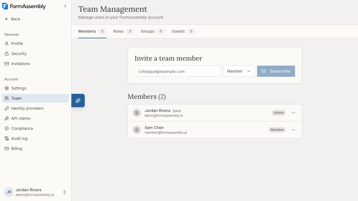Image resolution: width=358 pixels, height=201 pixels.
Task: Click the Member role badge for Sam Chen
Action: point(277,130)
